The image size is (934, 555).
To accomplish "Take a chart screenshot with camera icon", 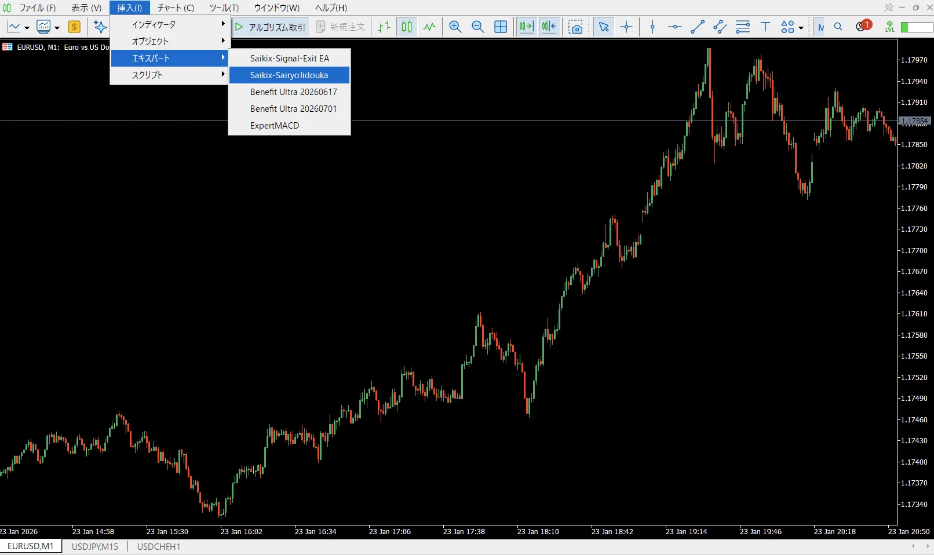I will click(x=575, y=27).
